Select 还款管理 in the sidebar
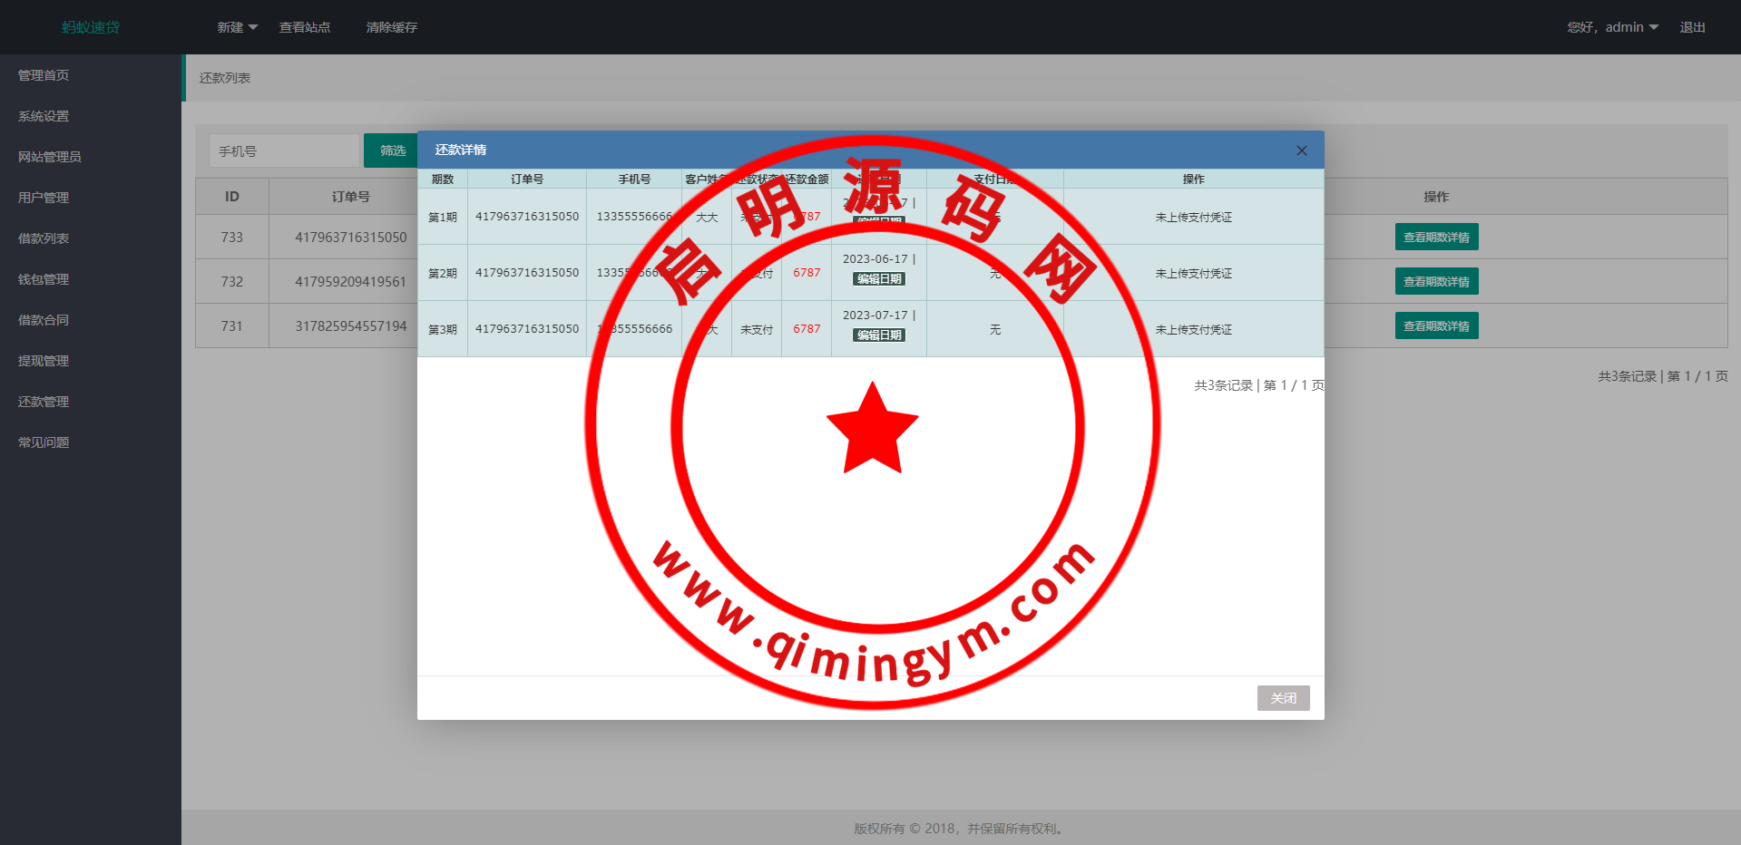The height and width of the screenshot is (845, 1741). click(x=44, y=402)
